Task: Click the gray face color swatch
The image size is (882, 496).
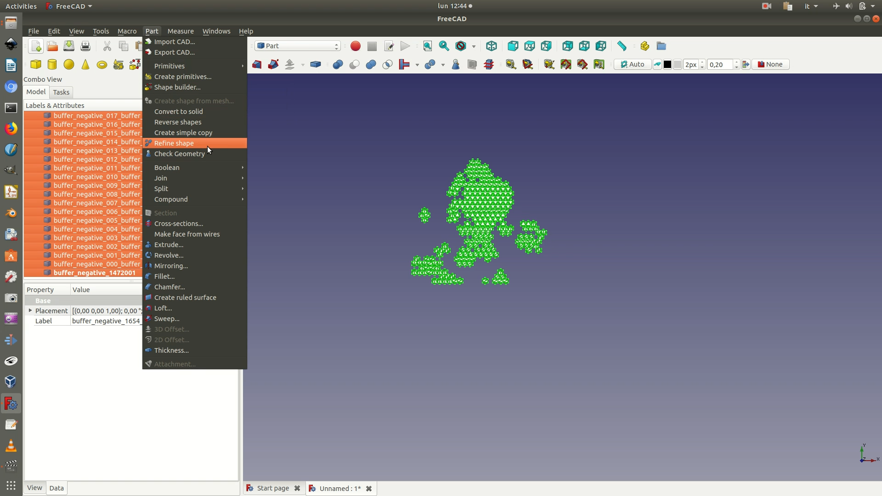Action: 678,65
